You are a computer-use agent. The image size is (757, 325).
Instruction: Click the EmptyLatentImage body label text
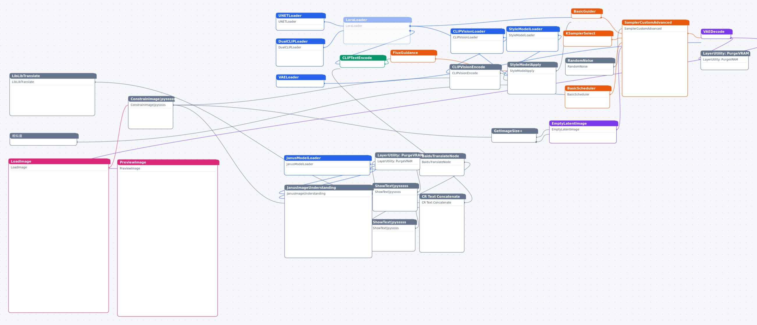565,129
